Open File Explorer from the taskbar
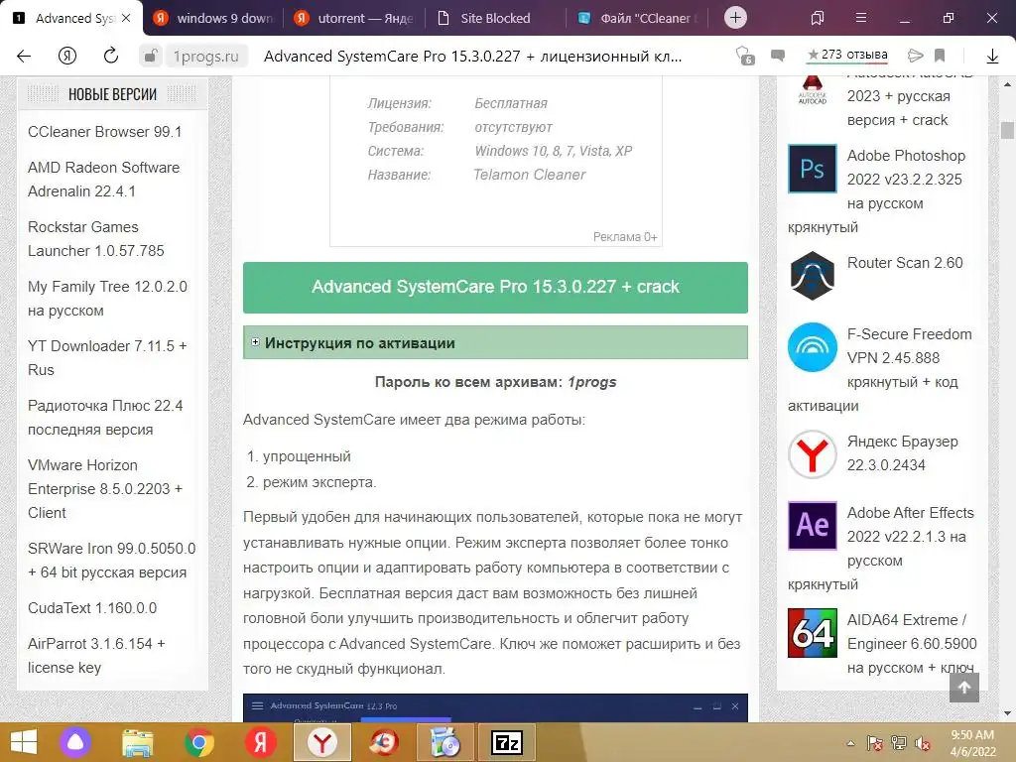The width and height of the screenshot is (1016, 762). click(x=138, y=742)
